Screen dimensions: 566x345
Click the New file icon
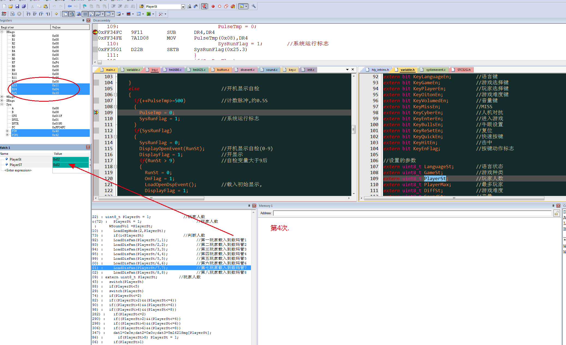coord(4,6)
